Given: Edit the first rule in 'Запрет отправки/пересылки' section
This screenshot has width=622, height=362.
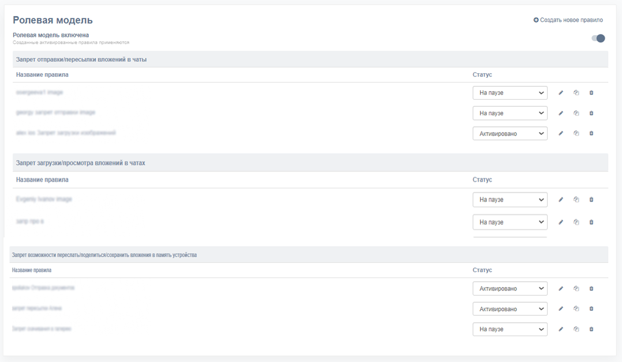Looking at the screenshot, I should point(561,93).
